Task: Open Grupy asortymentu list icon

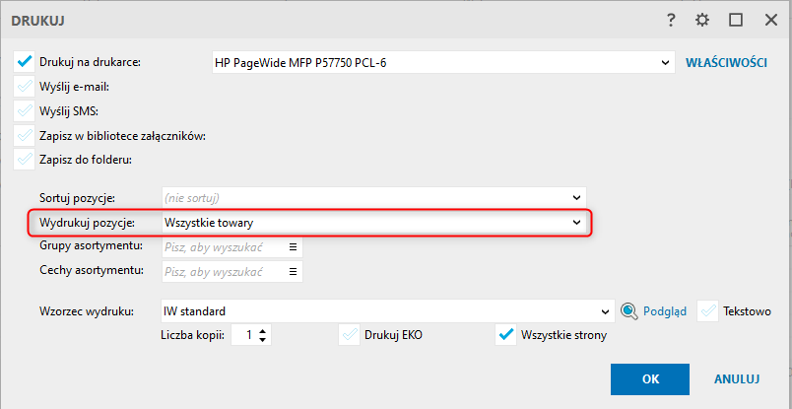Action: 293,247
